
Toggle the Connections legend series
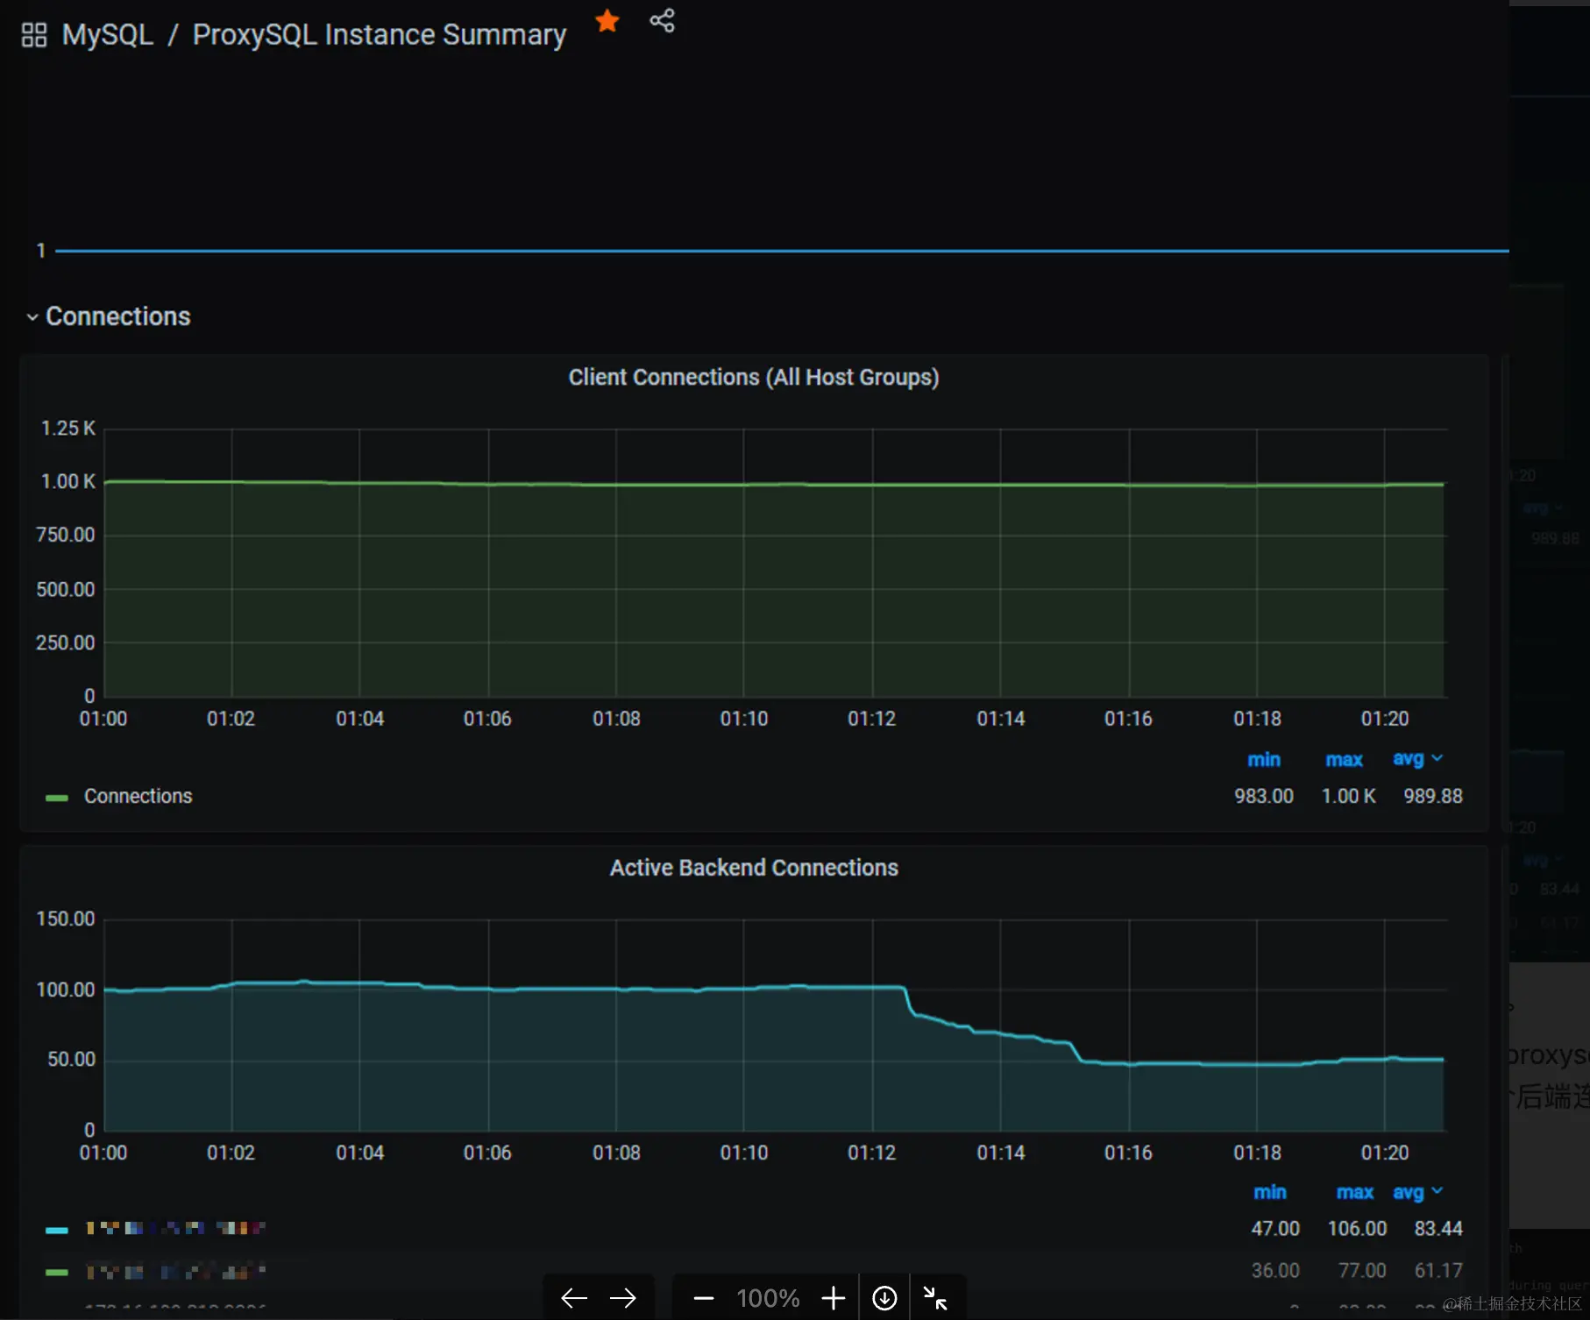pos(138,797)
